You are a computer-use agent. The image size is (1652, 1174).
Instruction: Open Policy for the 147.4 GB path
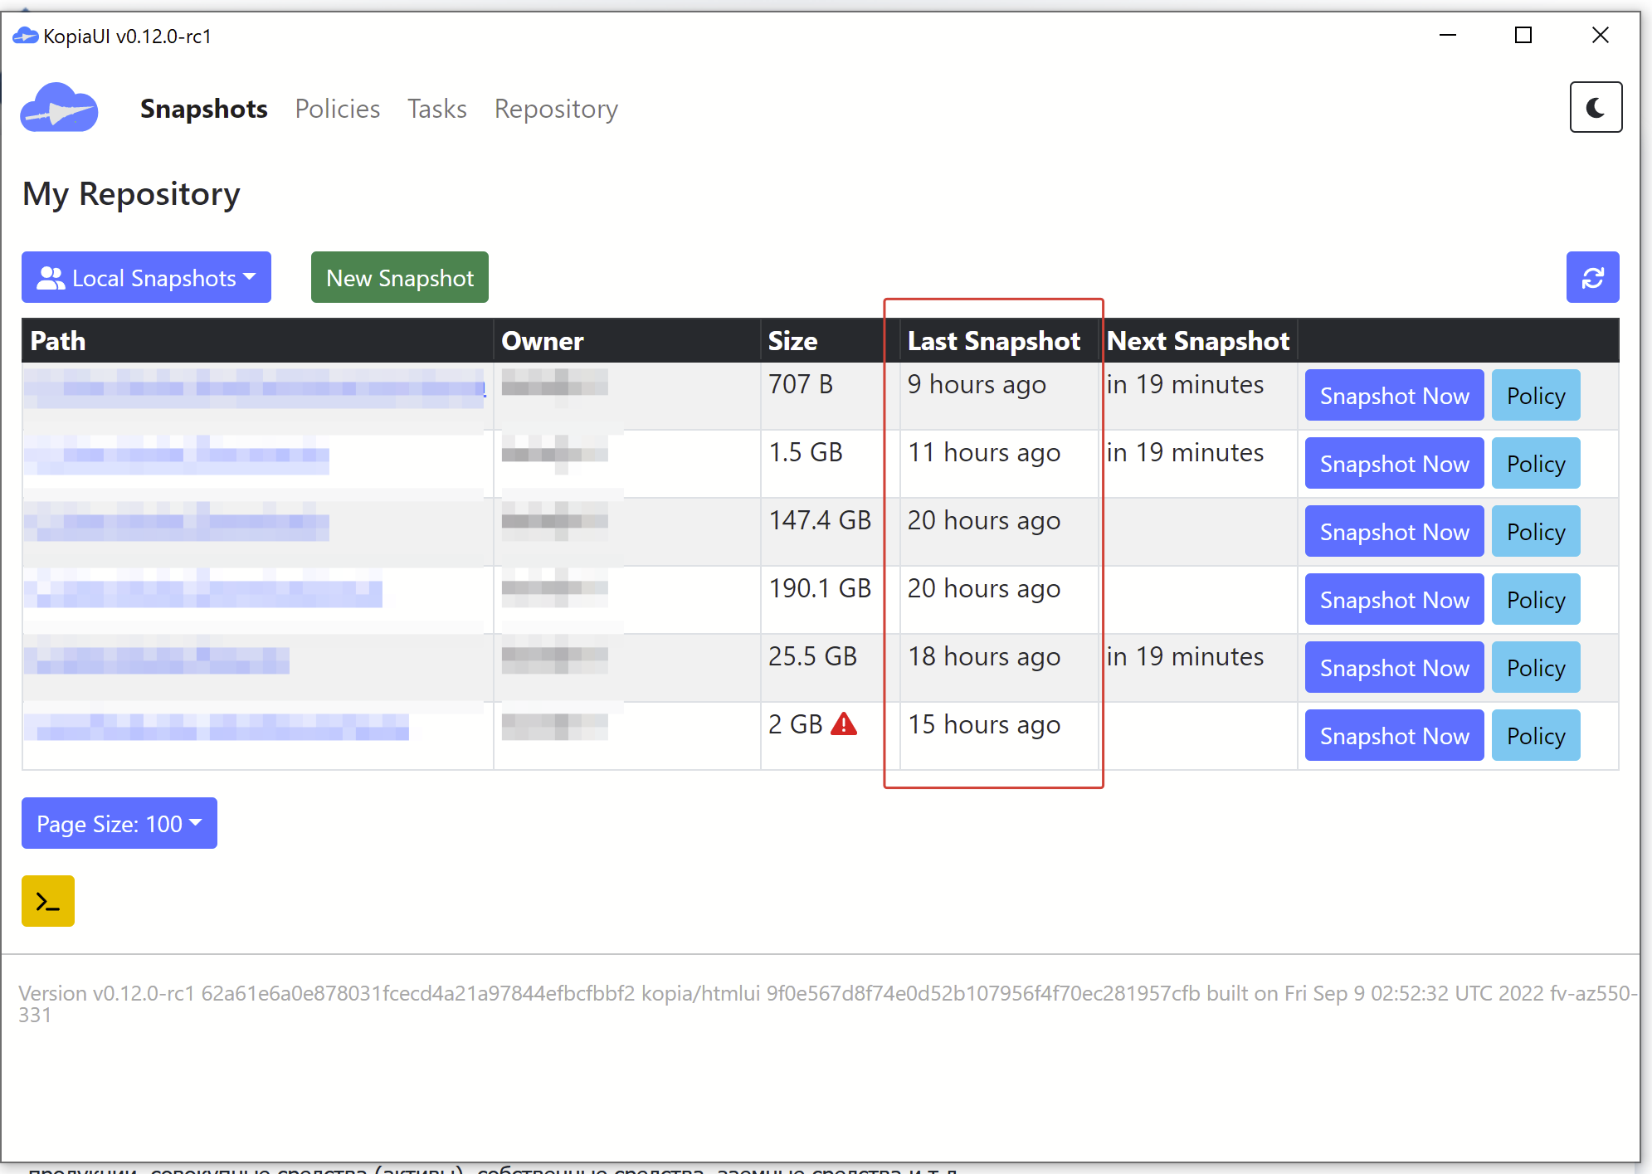[x=1534, y=531]
